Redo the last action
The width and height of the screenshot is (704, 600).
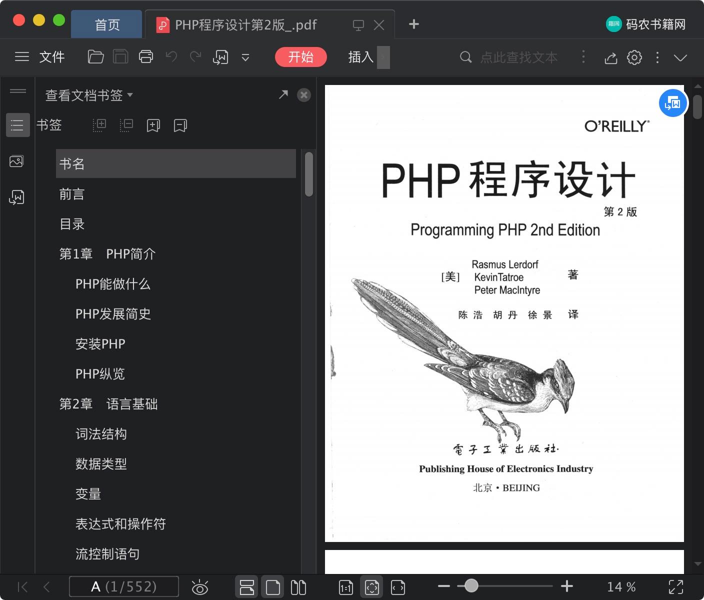tap(195, 57)
